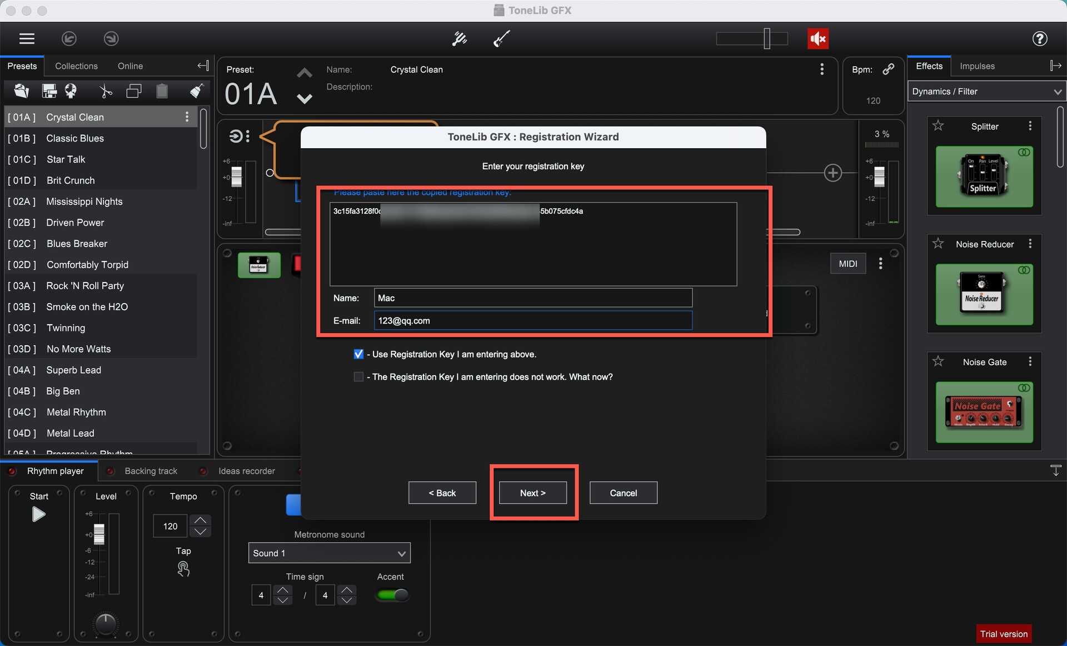This screenshot has width=1067, height=646.
Task: Check Registration Key does not work checkbox
Action: 358,377
